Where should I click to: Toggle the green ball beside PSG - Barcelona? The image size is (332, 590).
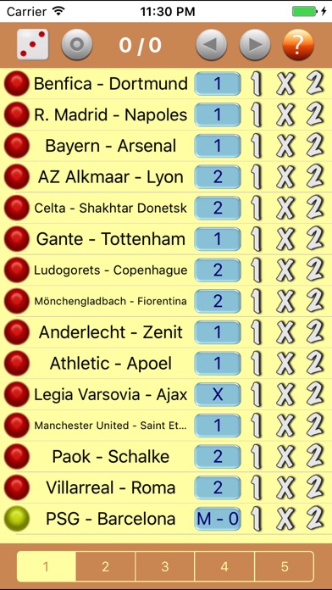17,519
